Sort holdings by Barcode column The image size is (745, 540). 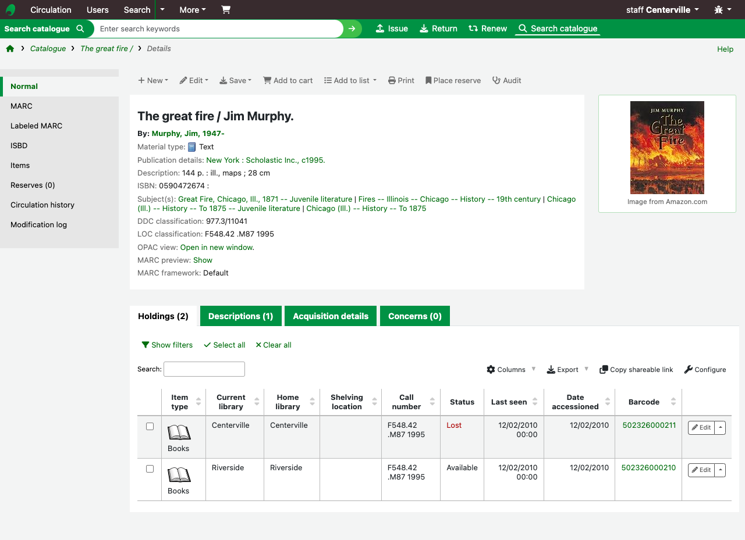pos(648,402)
